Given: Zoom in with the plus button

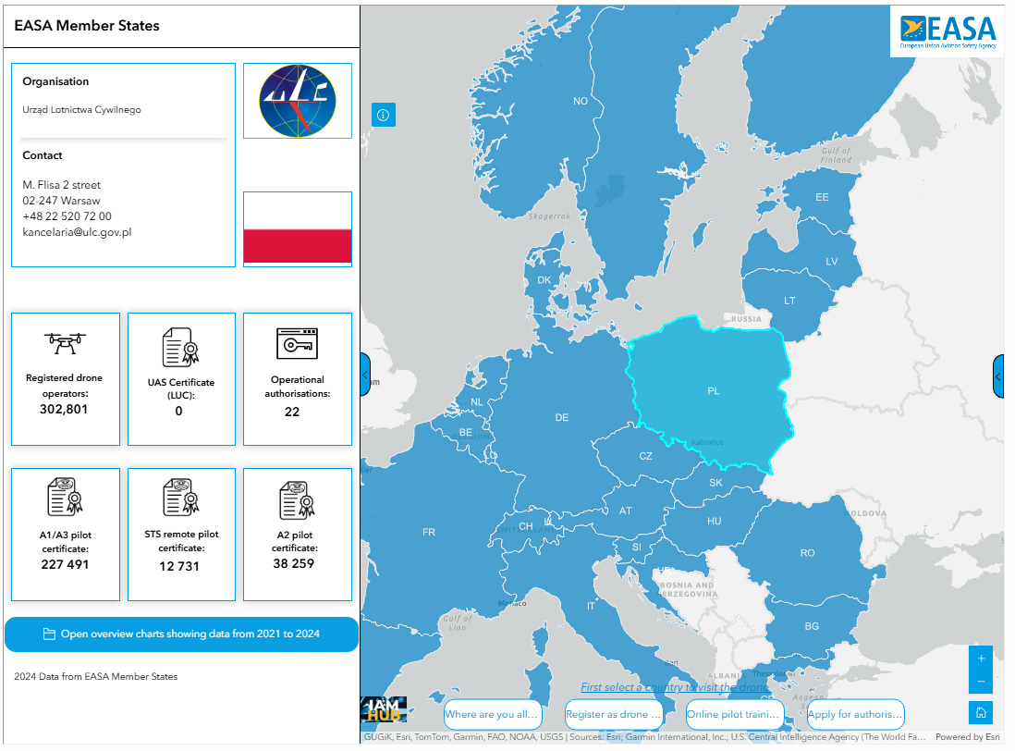Looking at the screenshot, I should pyautogui.click(x=981, y=659).
